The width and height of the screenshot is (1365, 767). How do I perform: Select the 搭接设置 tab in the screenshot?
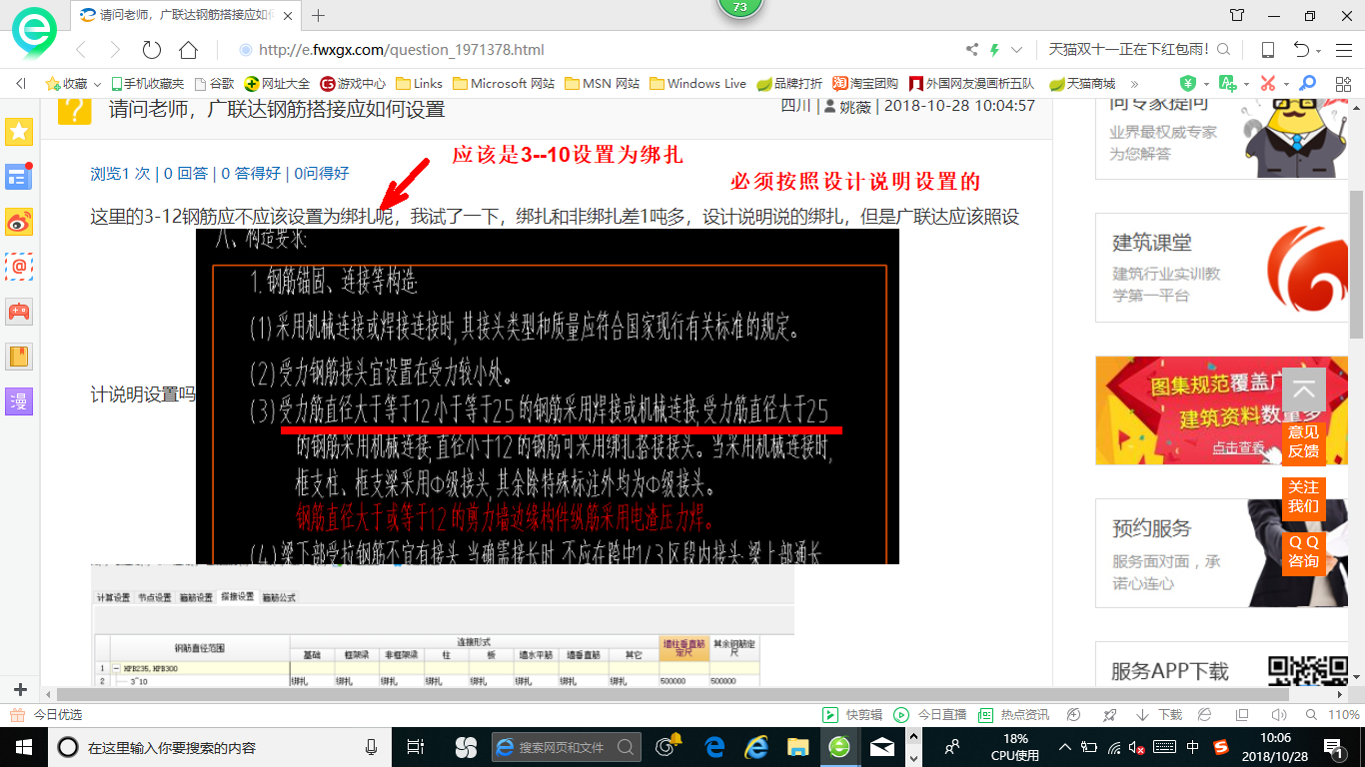238,597
